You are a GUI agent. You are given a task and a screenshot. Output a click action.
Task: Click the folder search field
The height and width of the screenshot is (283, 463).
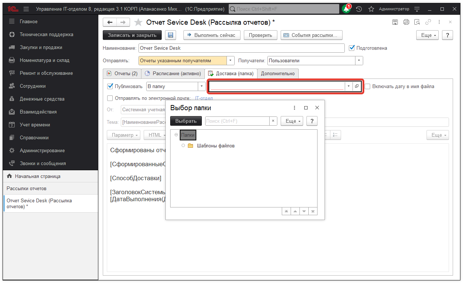point(237,121)
